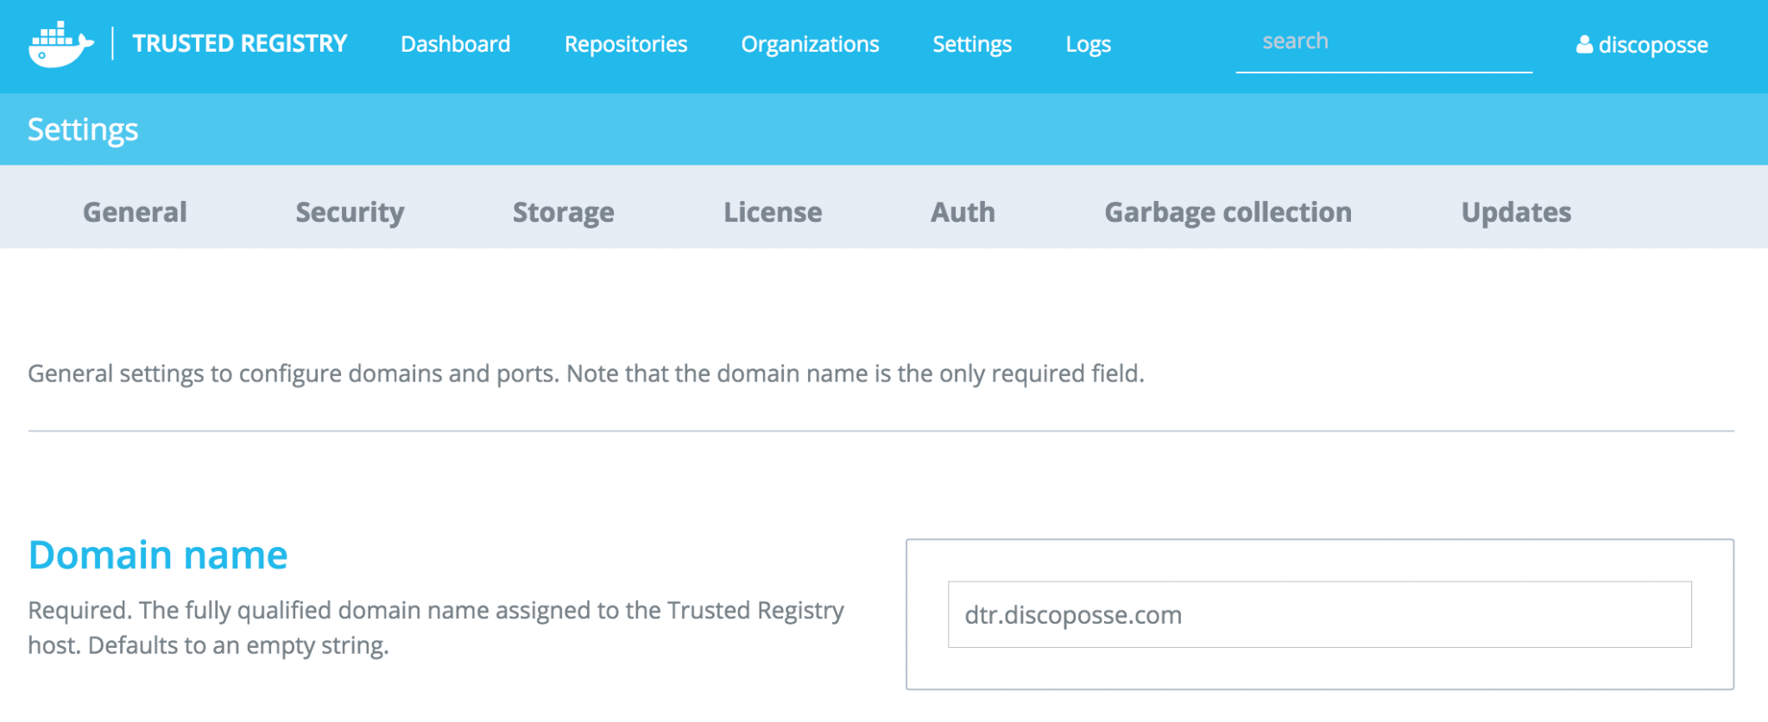Open the Security settings tab
The image size is (1768, 722).
[x=350, y=212]
